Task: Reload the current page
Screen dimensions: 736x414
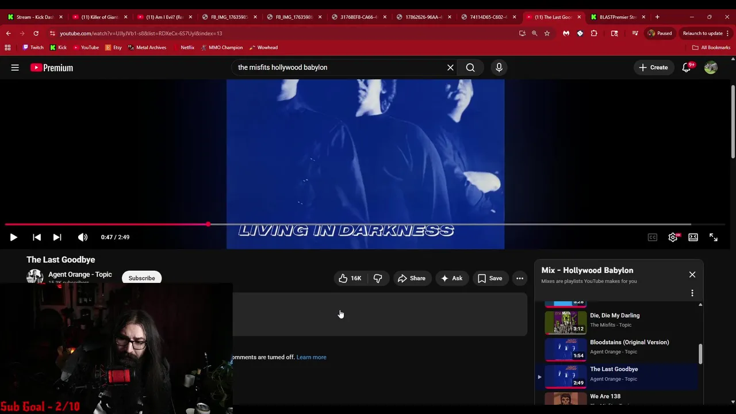Action: [36, 33]
